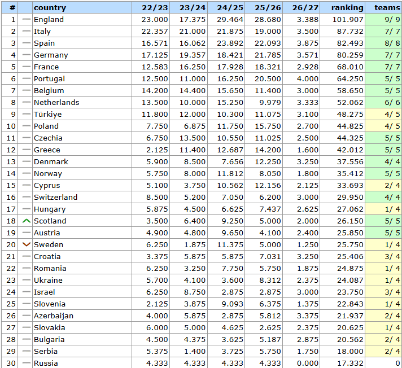
Task: Click the 'country' column header
Action: click(50, 8)
